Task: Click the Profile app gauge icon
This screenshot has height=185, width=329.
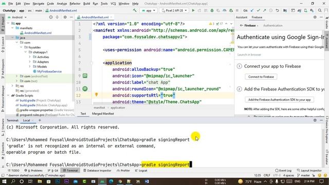Action: coord(225,10)
